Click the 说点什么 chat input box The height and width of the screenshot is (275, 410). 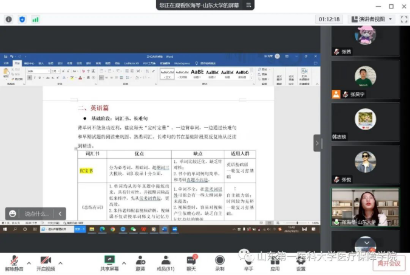(x=35, y=214)
